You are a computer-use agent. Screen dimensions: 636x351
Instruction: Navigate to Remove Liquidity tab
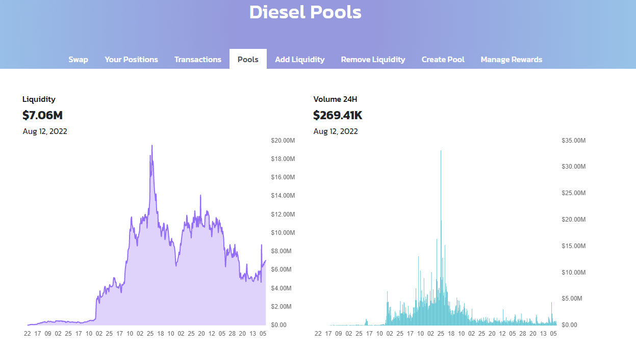click(373, 60)
